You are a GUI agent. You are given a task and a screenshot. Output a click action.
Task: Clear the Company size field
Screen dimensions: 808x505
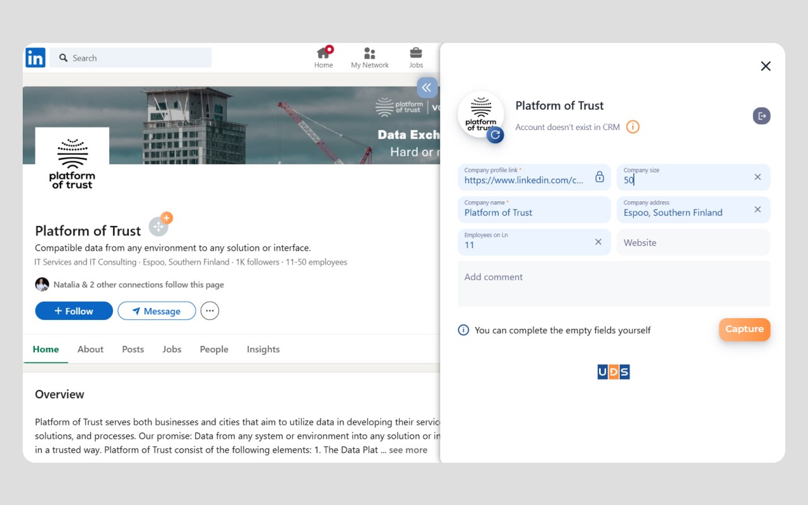[757, 177]
